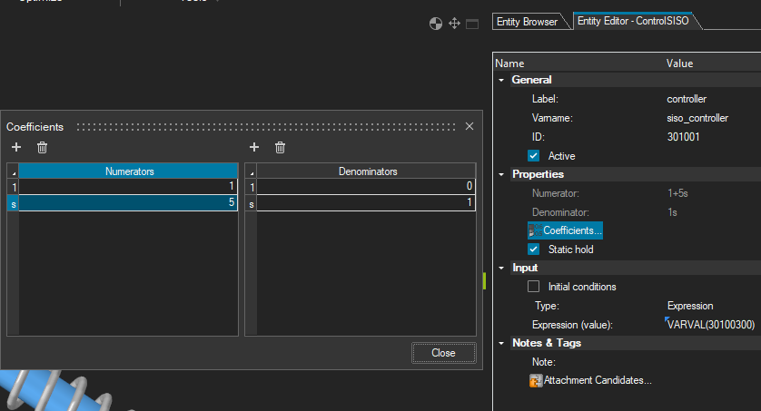Click the numerators table corner selector
Screen dimensions: 761x411
13,171
